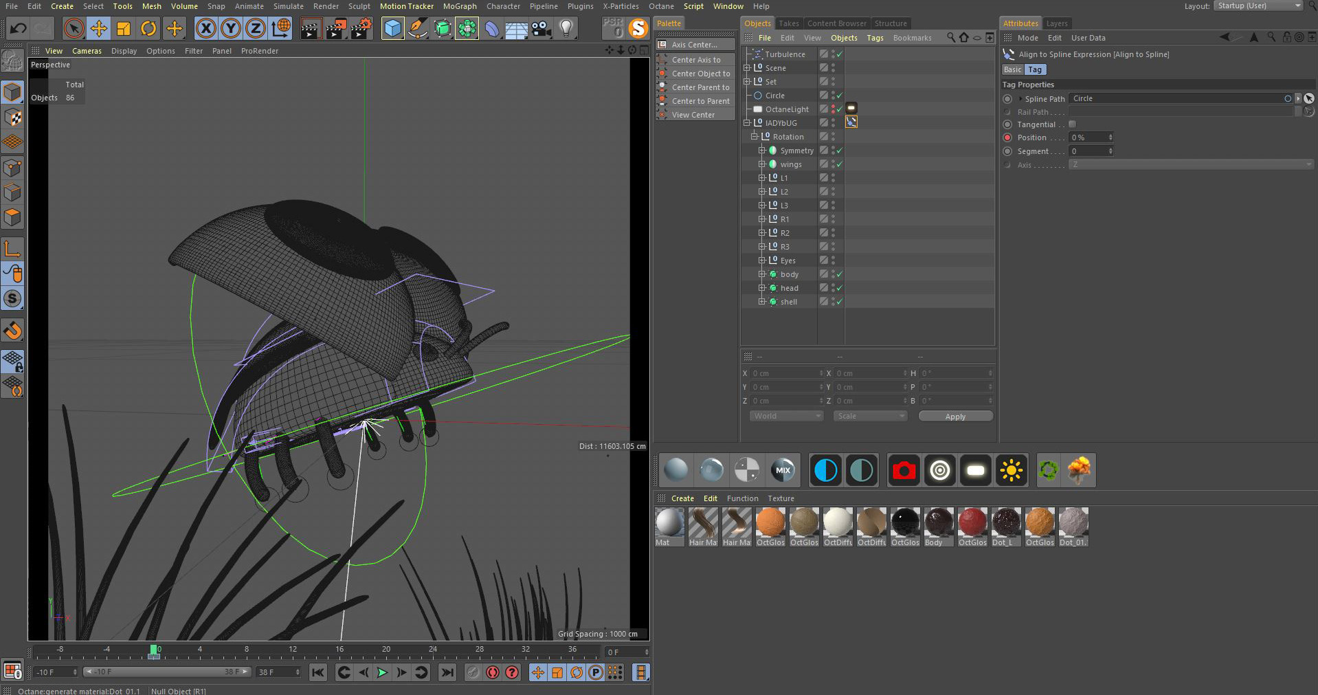Go to start of animation
Image resolution: width=1318 pixels, height=695 pixels.
[317, 672]
